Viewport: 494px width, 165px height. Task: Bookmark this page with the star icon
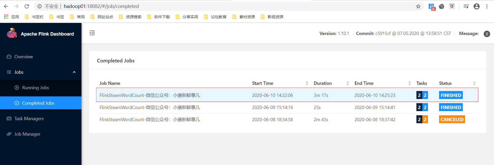point(418,6)
